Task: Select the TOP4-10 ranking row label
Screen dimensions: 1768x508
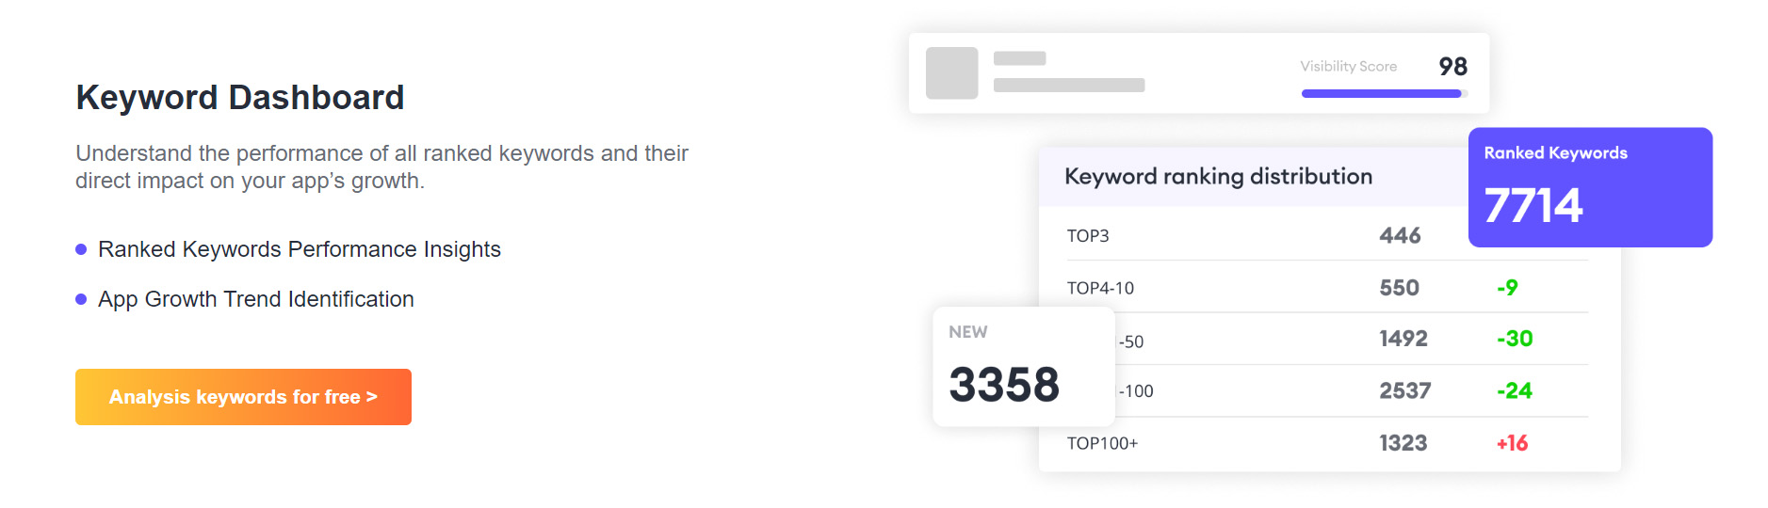Action: 1100,288
